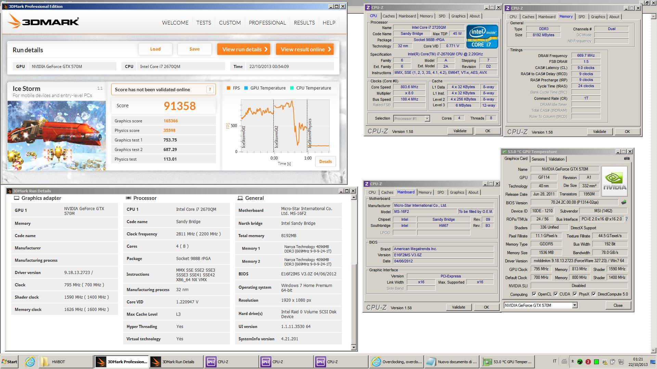This screenshot has width=657, height=369.
Task: Open the PROFESSIONAL menu in 3DMark
Action: 267,23
